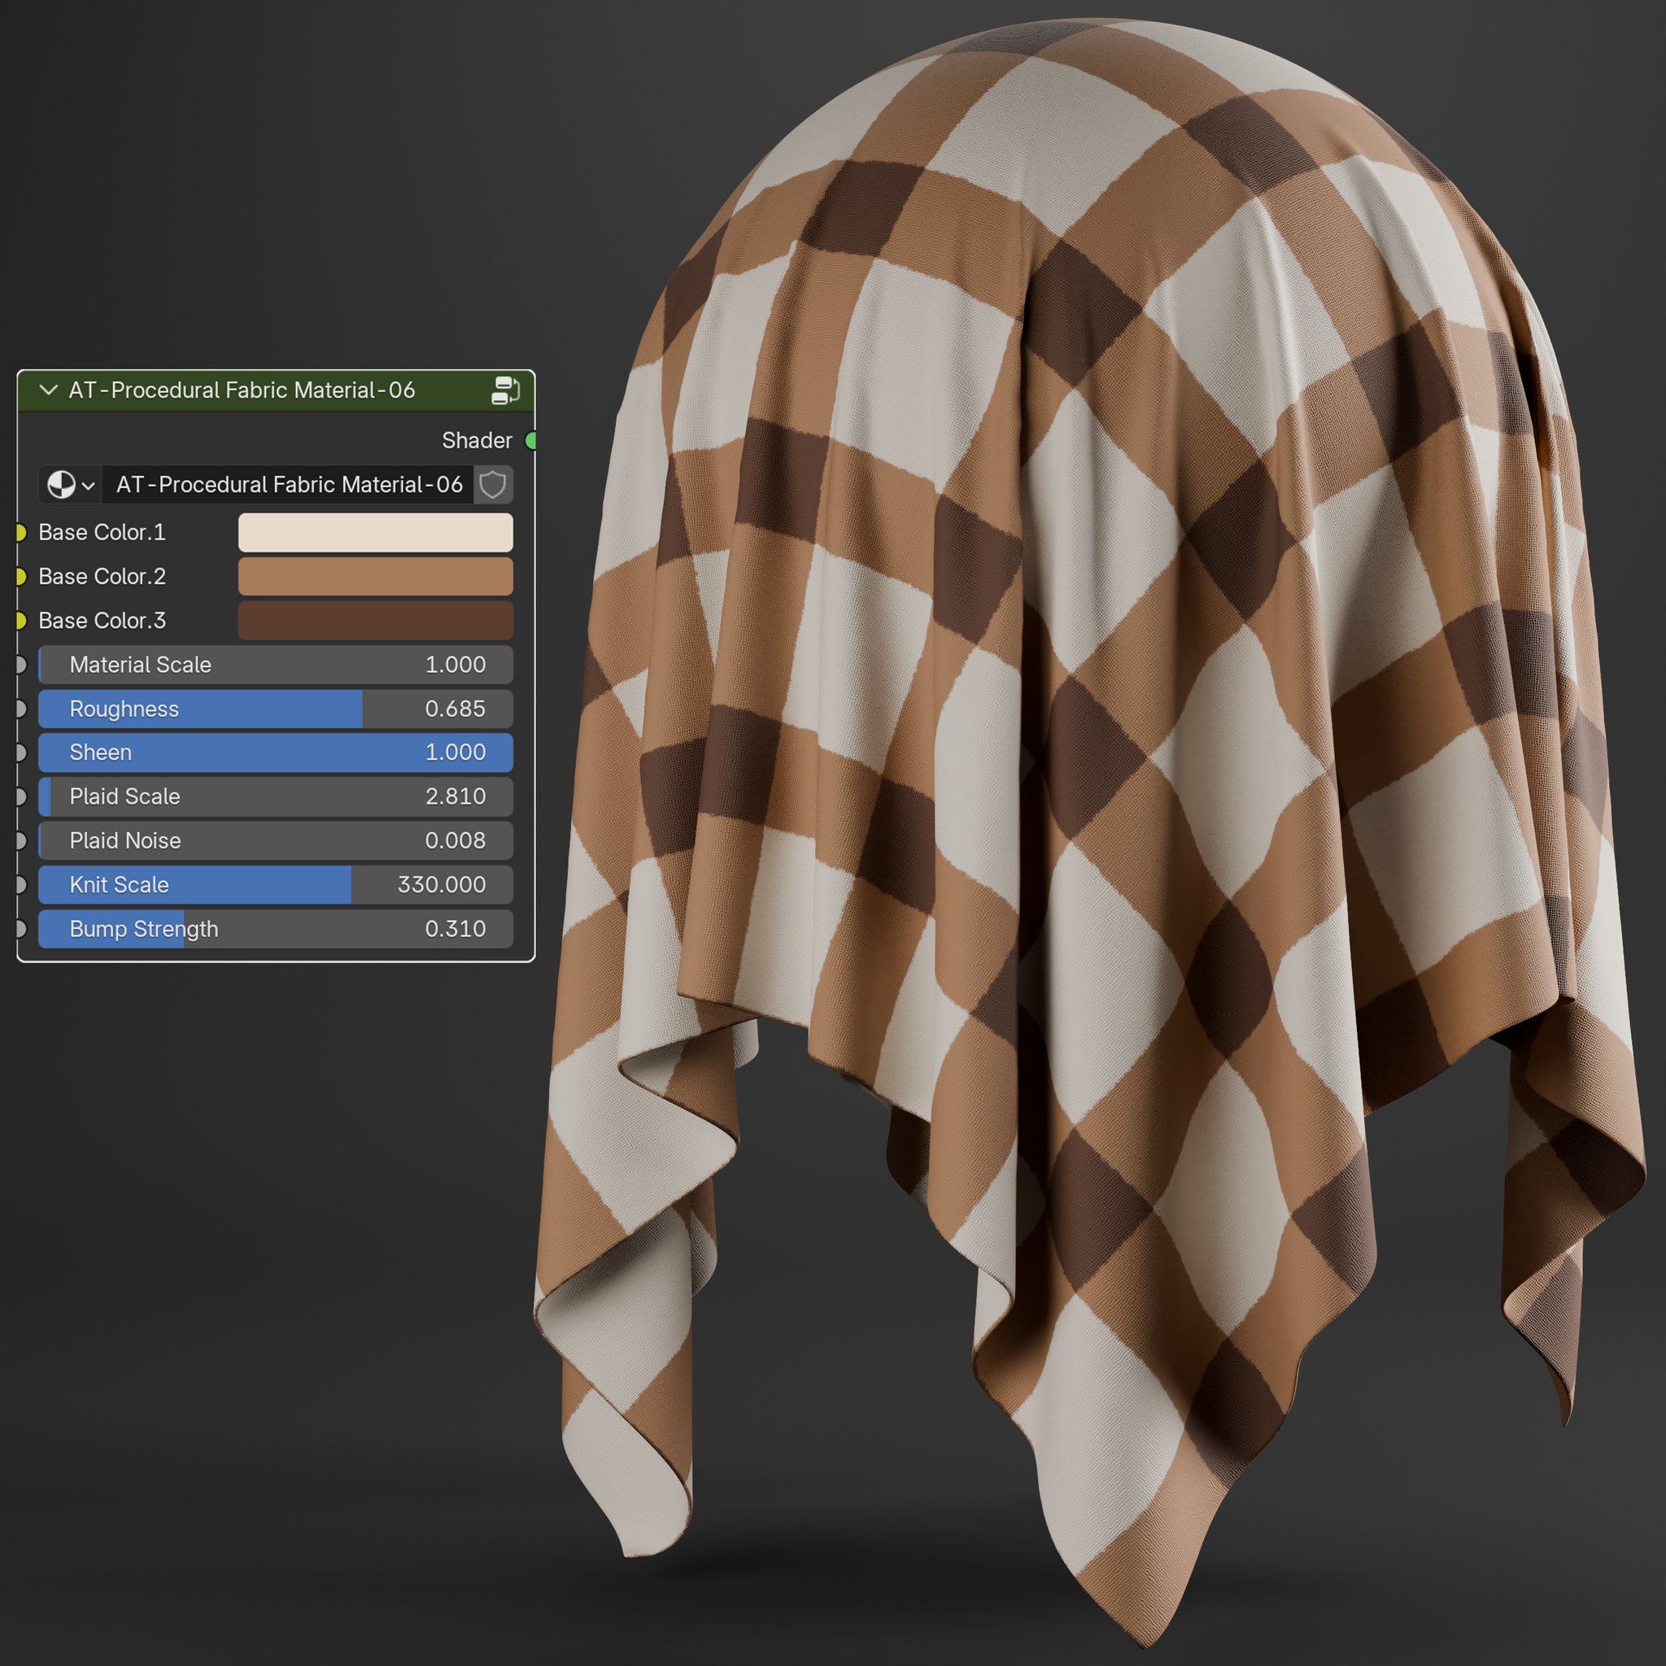
Task: Toggle the fake user shield icon
Action: (x=492, y=485)
